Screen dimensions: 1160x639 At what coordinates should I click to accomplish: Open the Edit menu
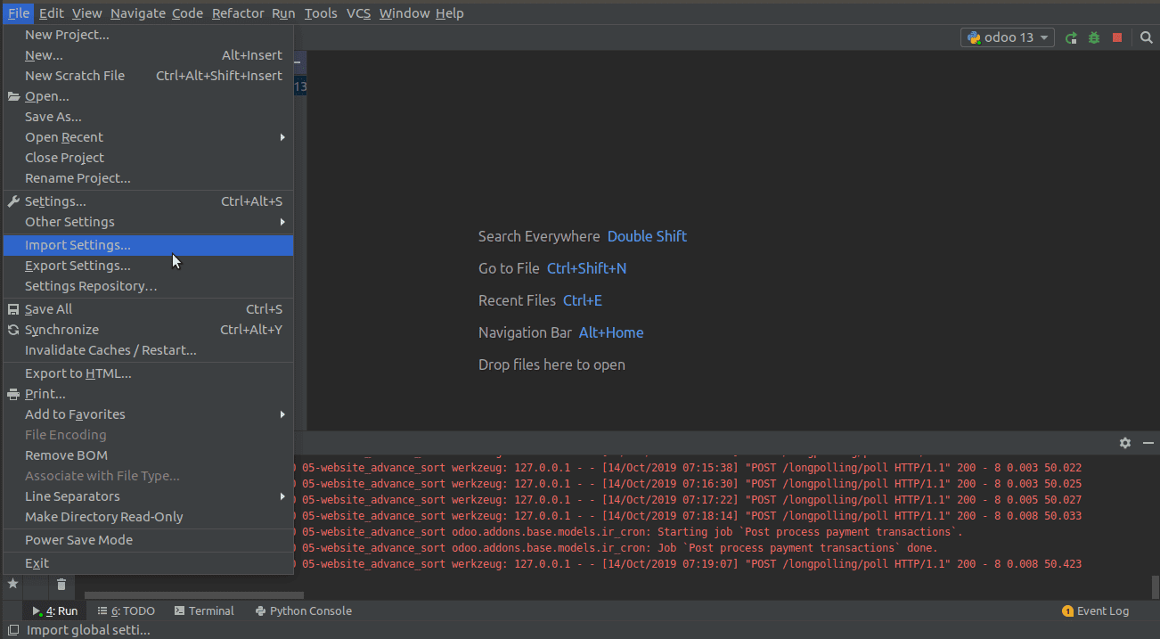[x=52, y=13]
